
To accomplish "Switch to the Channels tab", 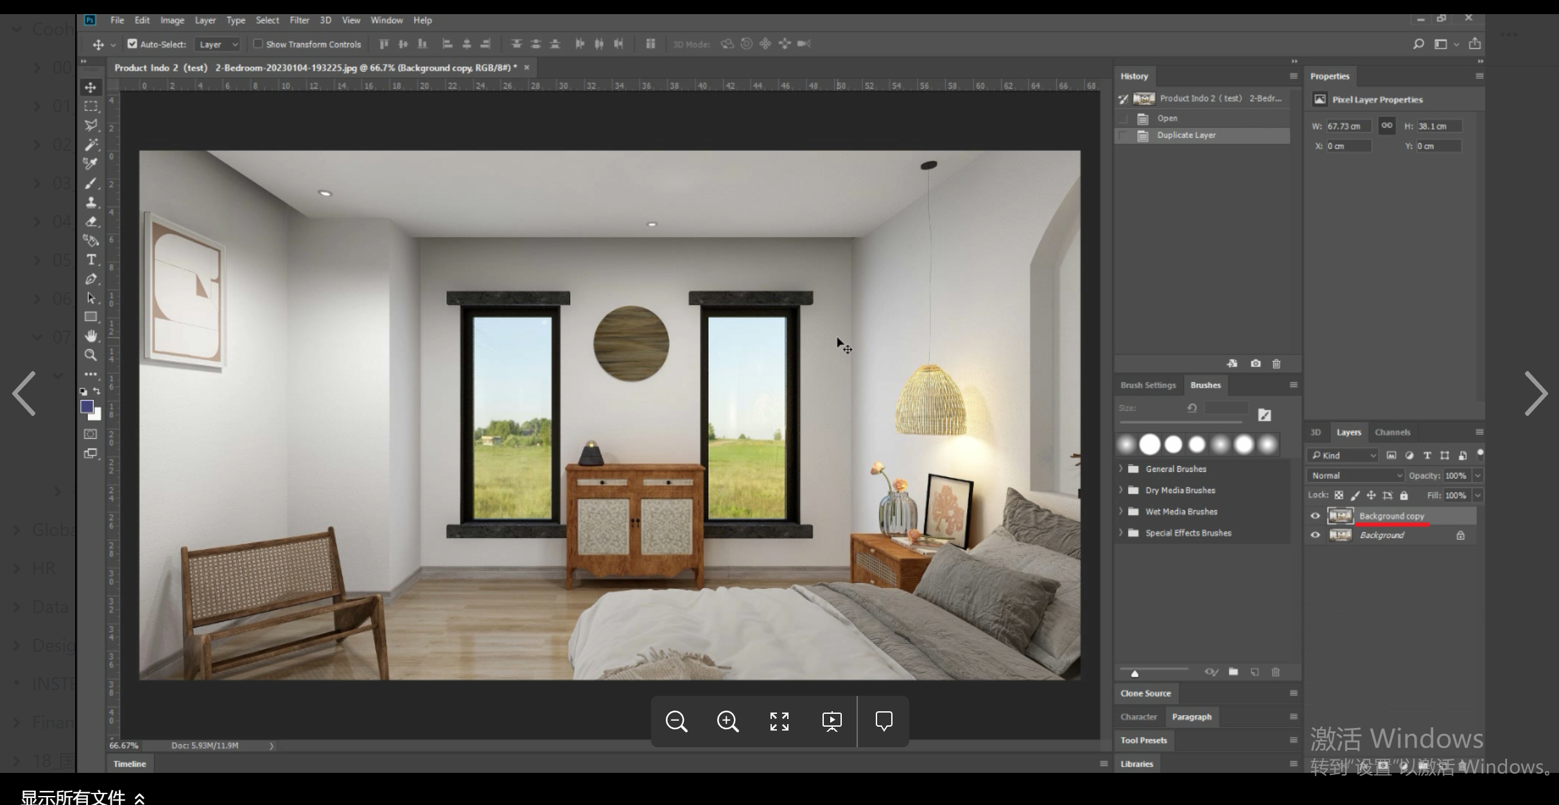I will pyautogui.click(x=1392, y=432).
